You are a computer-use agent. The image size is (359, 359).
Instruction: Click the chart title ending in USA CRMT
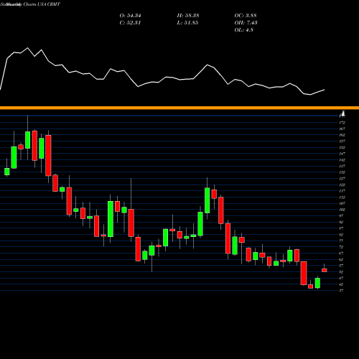point(30,4)
